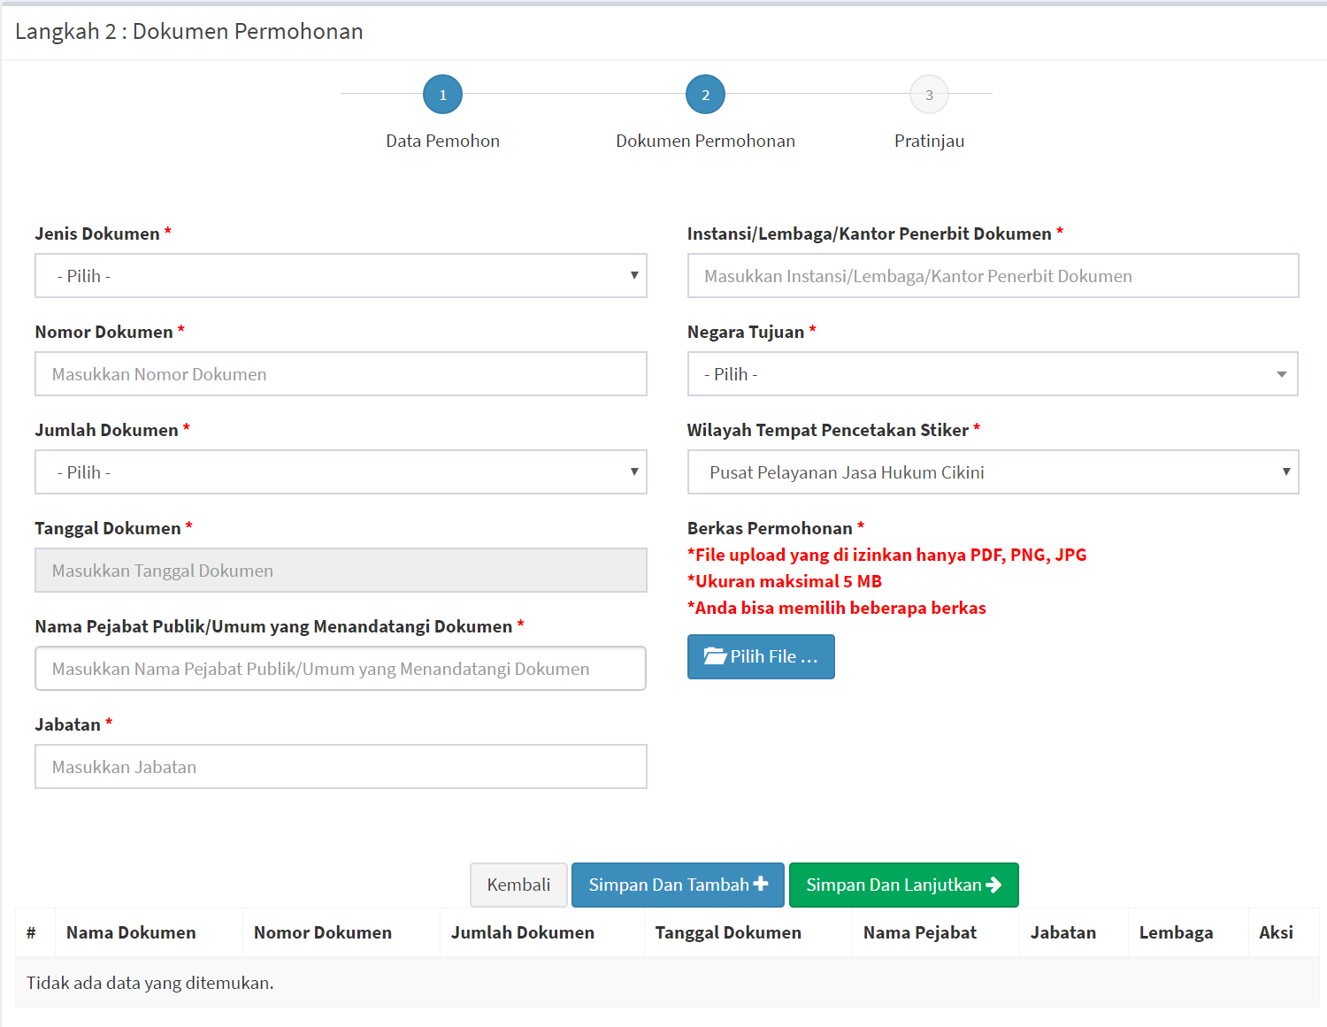Expand the Jumlah Dokumen dropdown

pyautogui.click(x=341, y=472)
